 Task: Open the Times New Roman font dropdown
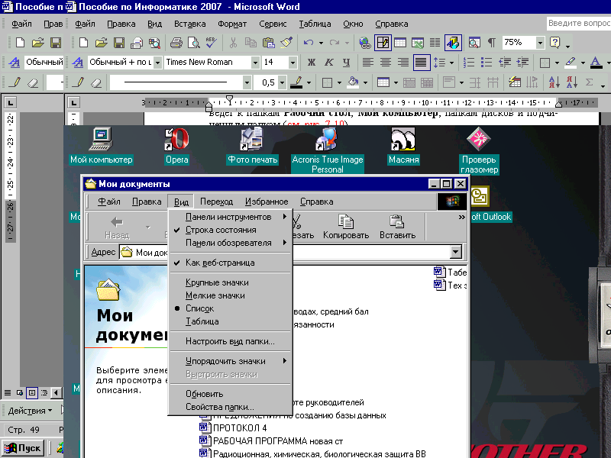point(255,63)
